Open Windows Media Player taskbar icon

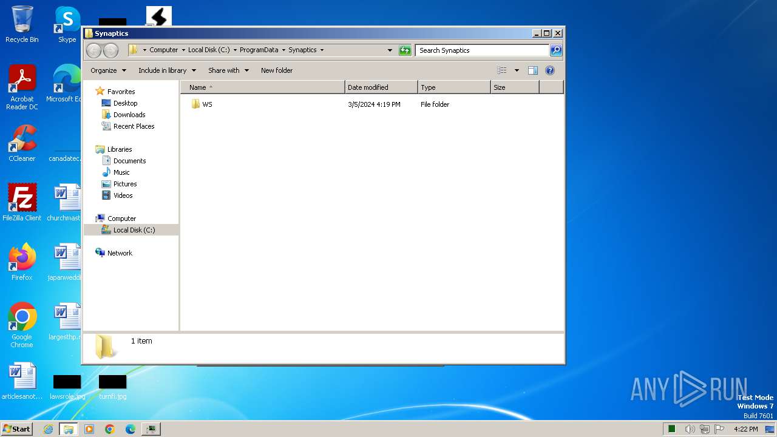[x=89, y=429]
